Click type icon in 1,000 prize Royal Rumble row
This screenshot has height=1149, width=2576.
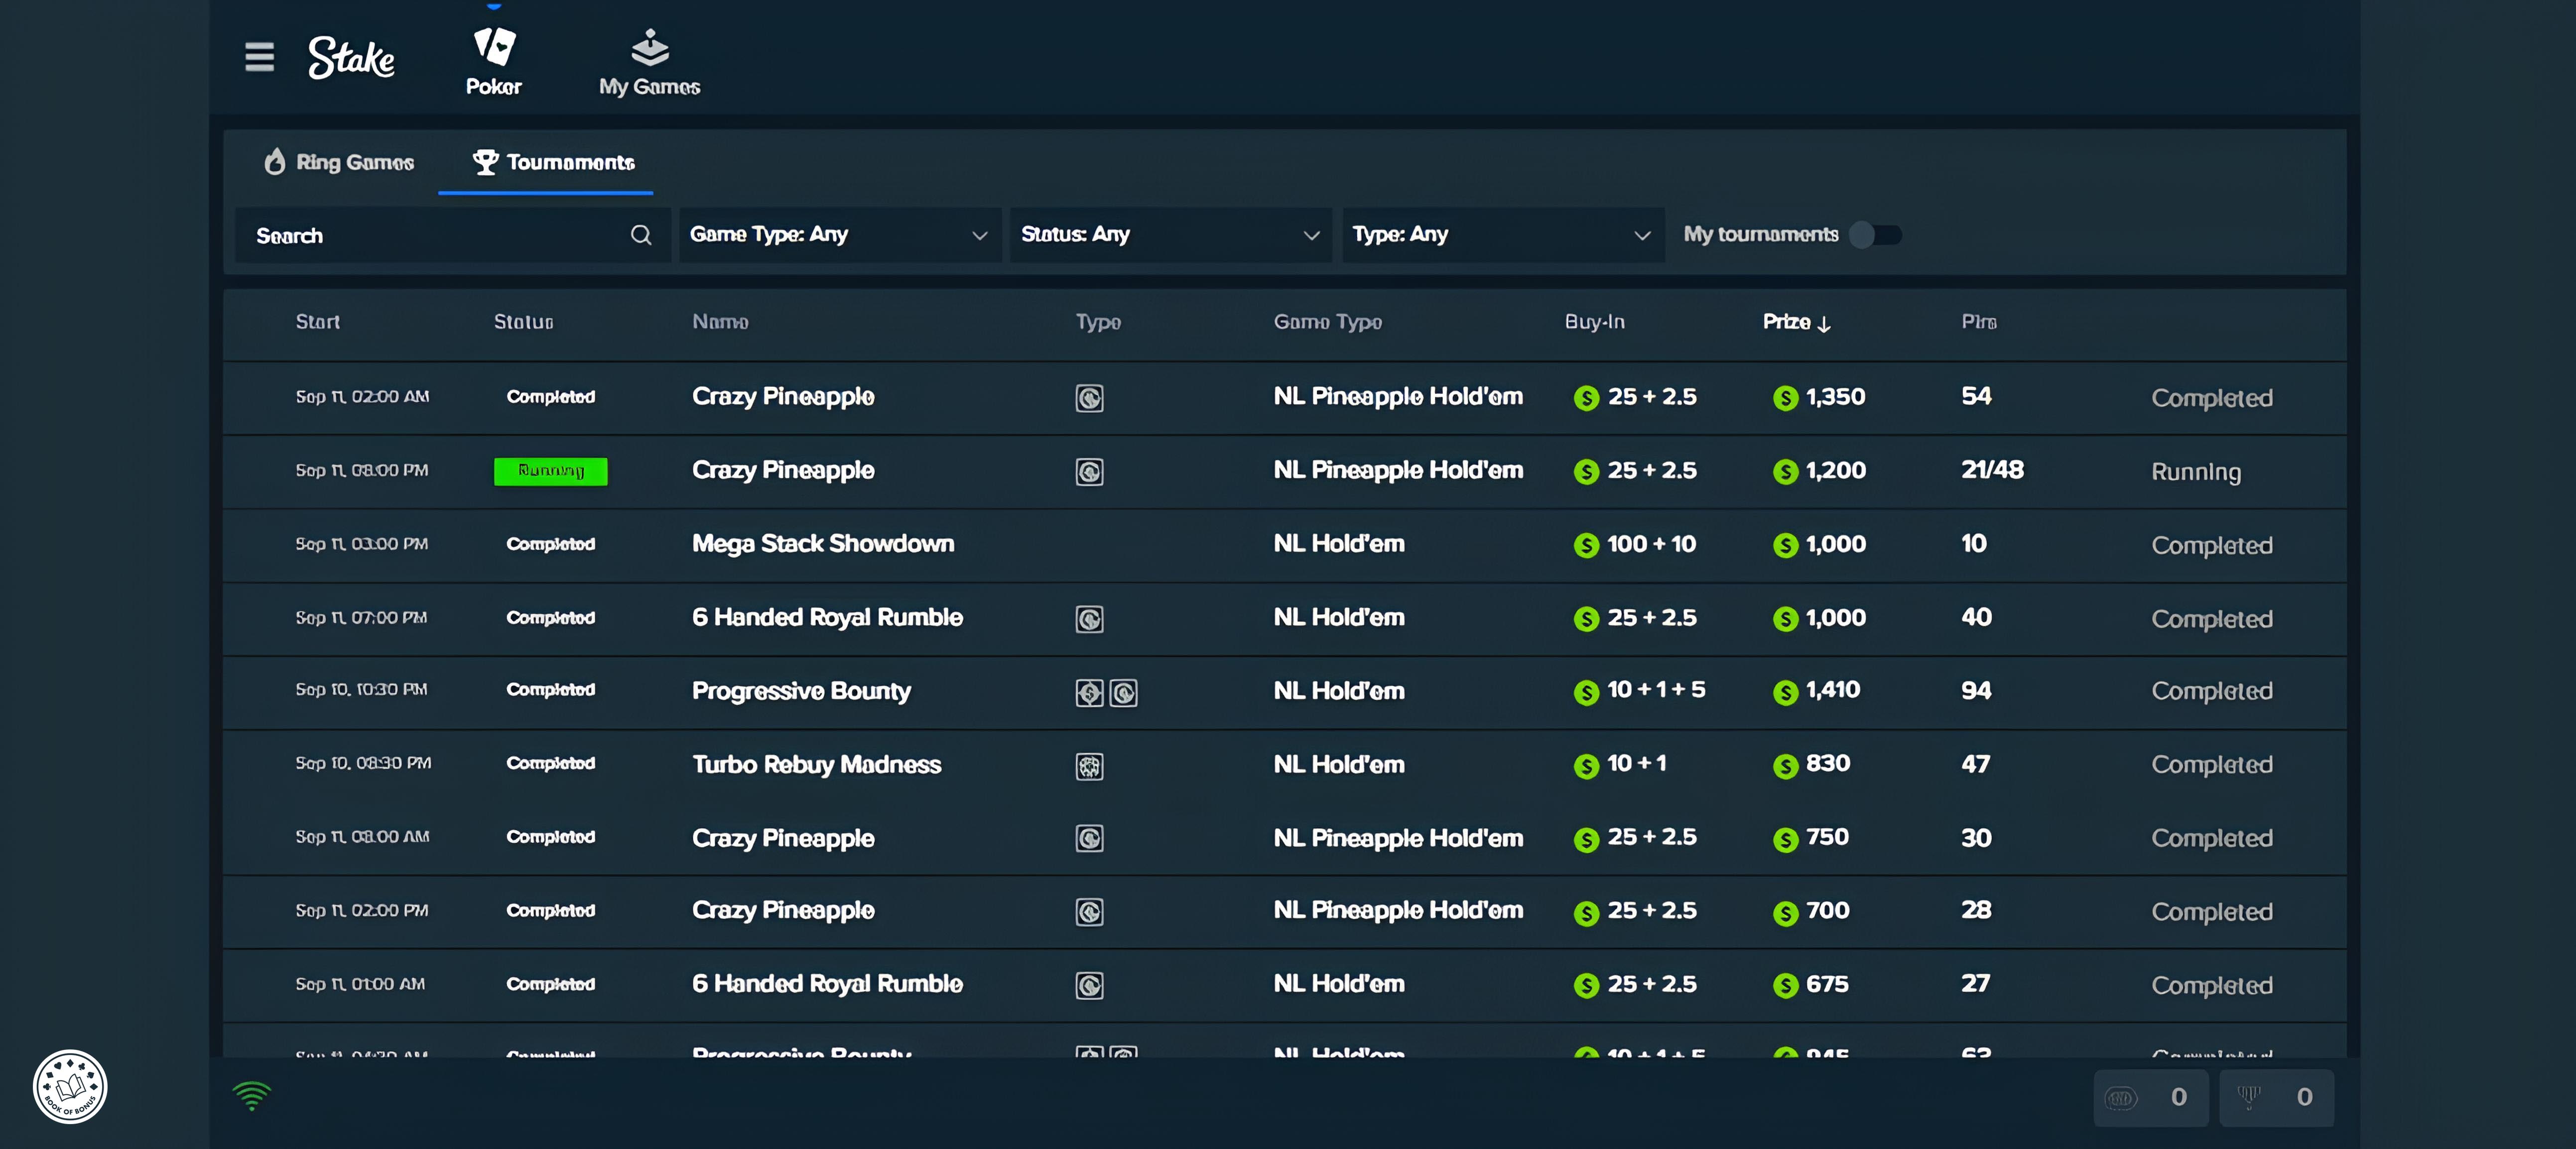pyautogui.click(x=1090, y=618)
